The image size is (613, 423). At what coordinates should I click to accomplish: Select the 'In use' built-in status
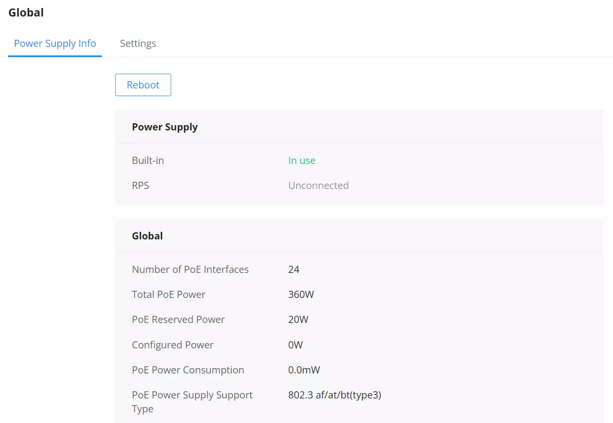[x=302, y=160]
